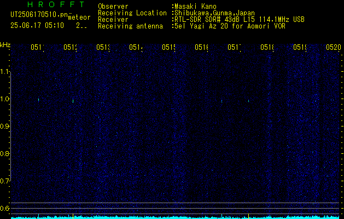Click the 'meteor' label
Image resolution: width=344 pixels, height=219 pixels.
click(x=79, y=18)
